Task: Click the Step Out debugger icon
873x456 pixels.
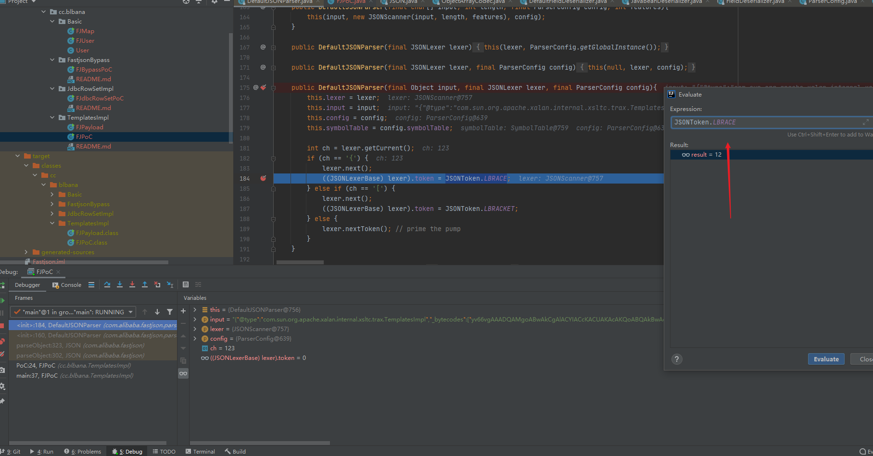Action: (x=145, y=284)
